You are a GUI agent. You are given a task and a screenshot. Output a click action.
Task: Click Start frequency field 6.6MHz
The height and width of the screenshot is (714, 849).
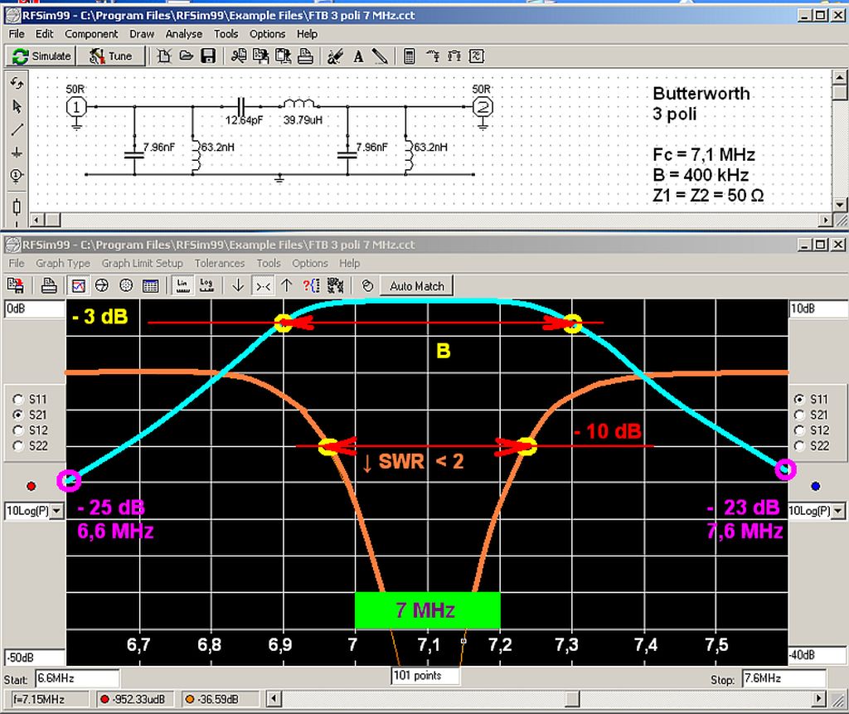click(x=77, y=678)
